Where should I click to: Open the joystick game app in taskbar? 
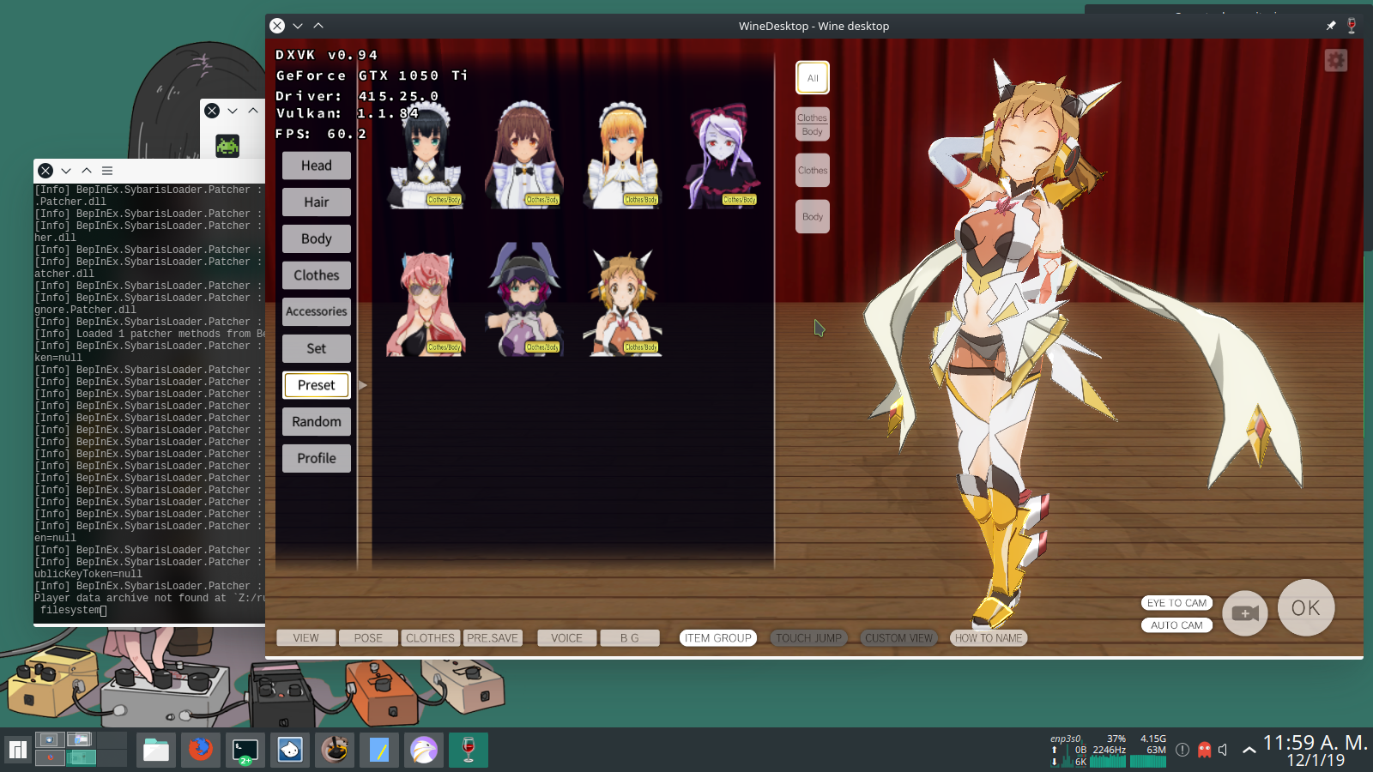[335, 750]
